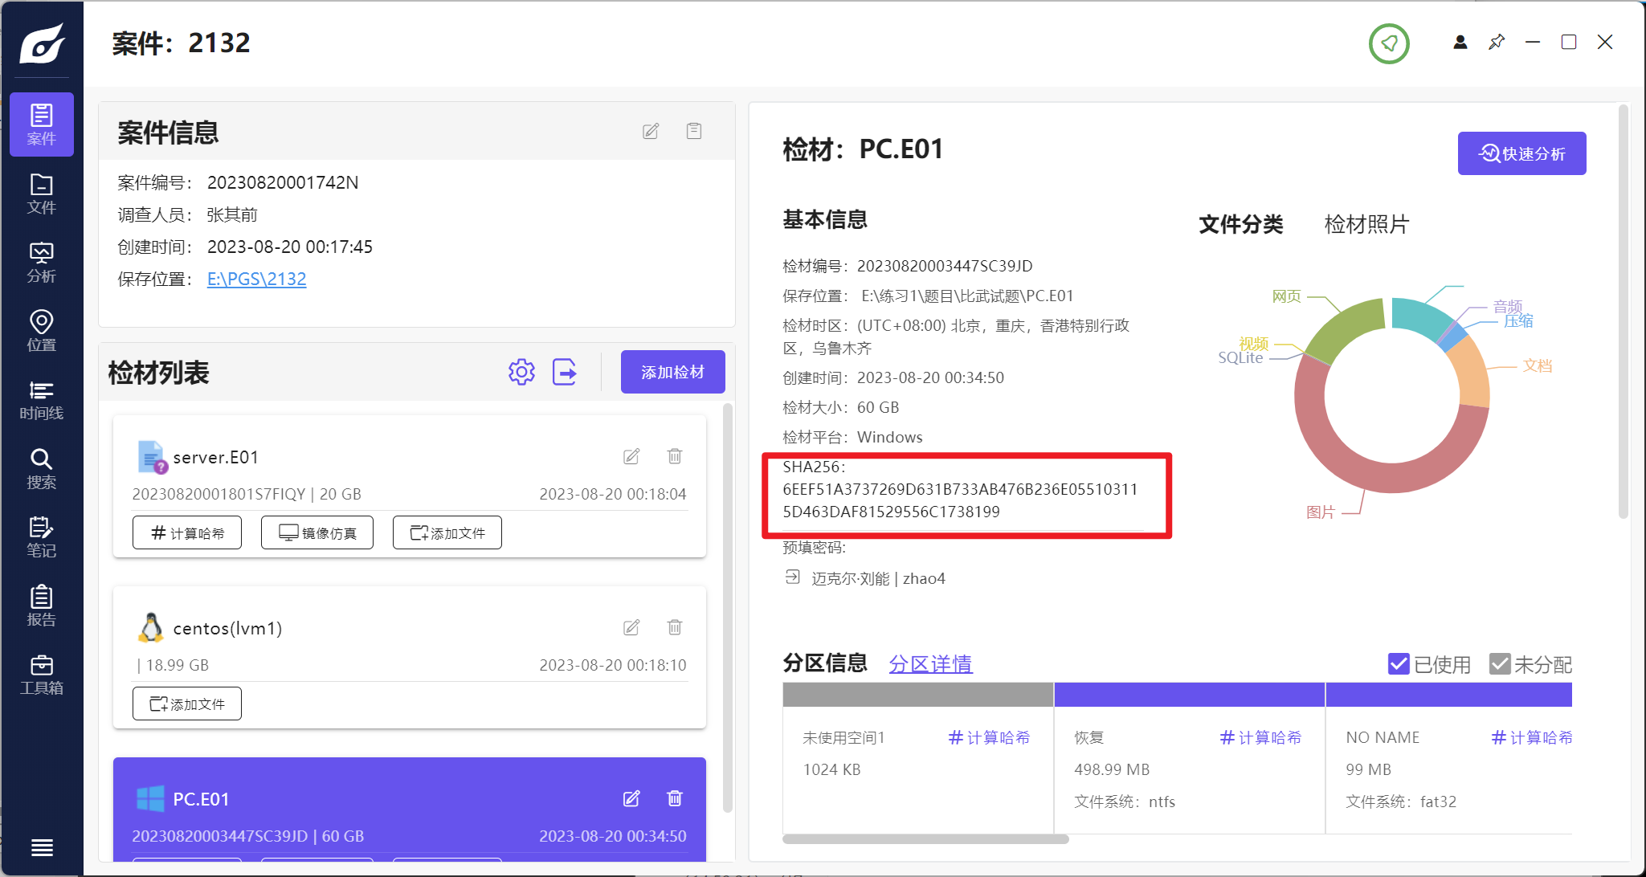Screen dimensions: 1646x877
Task: Edit 案件信息 with the pencil icon
Action: [651, 131]
